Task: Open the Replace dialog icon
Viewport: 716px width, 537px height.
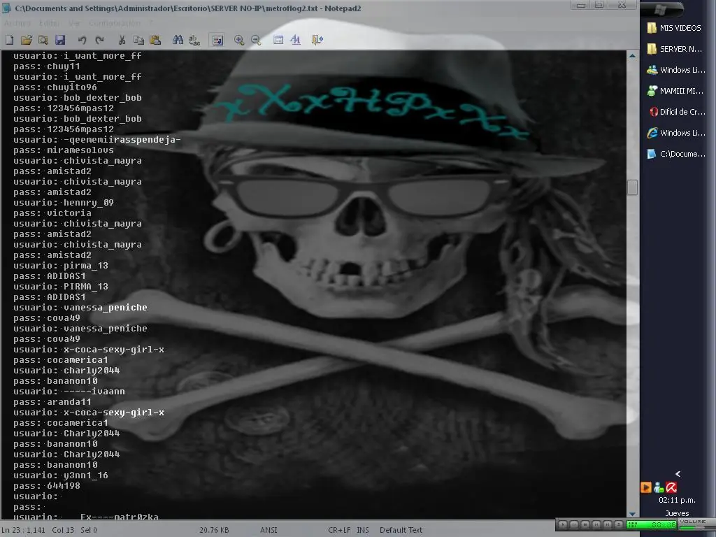Action: (x=194, y=40)
